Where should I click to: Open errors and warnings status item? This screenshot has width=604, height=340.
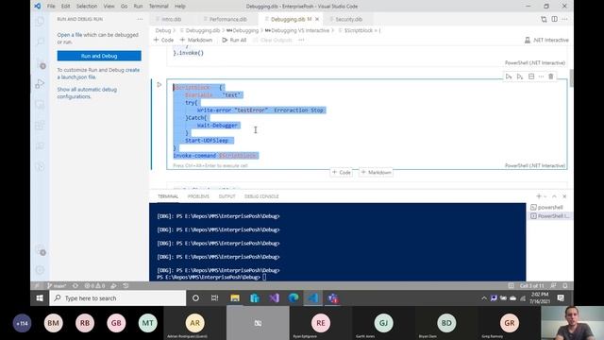pyautogui.click(x=94, y=285)
